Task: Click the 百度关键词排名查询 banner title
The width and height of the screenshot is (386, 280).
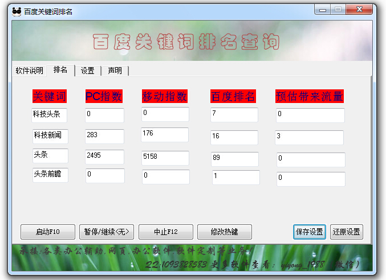Action: pos(186,42)
